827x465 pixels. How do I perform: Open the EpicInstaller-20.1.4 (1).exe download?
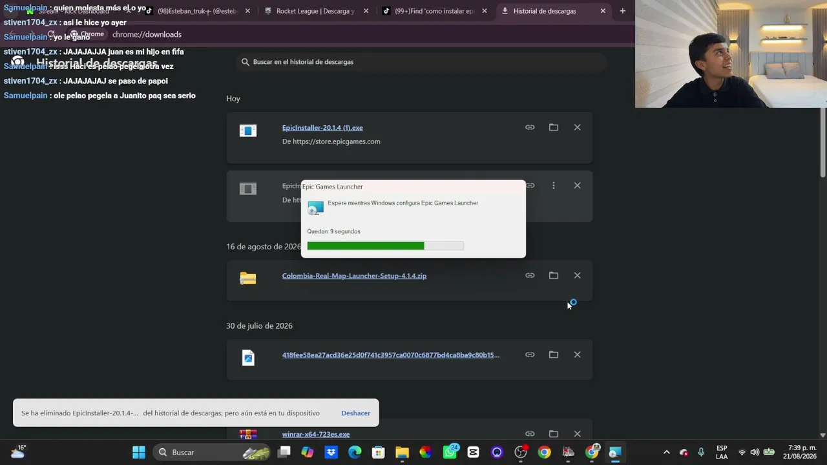coord(322,128)
